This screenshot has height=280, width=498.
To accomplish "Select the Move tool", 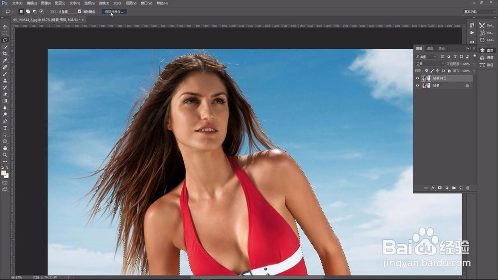I will click(5, 27).
